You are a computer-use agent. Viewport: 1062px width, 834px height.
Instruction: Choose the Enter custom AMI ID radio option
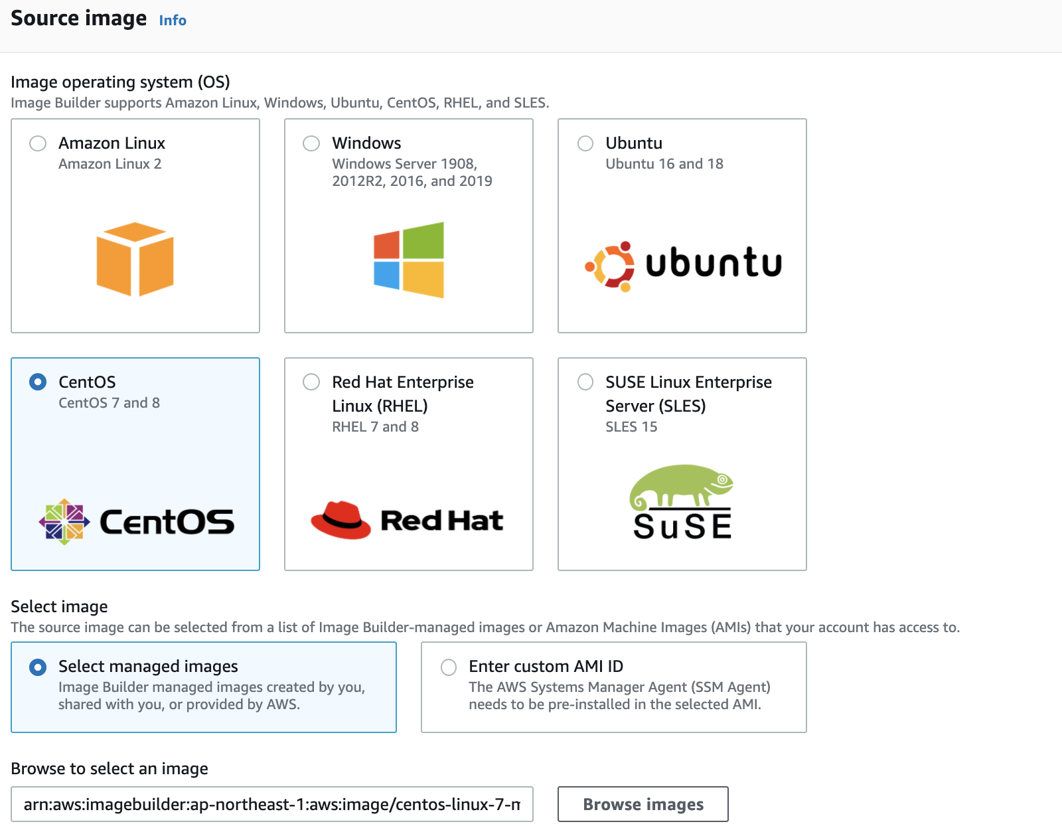tap(449, 667)
